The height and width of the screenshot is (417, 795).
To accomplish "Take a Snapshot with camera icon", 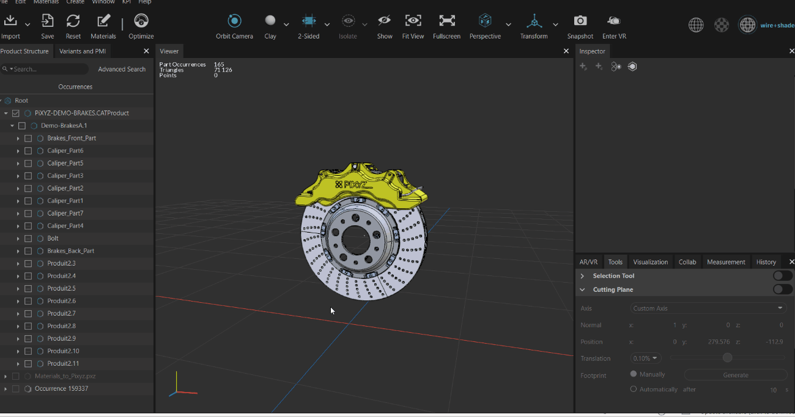I will [580, 21].
